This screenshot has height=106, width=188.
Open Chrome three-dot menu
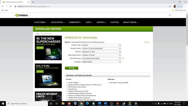[185, 6]
